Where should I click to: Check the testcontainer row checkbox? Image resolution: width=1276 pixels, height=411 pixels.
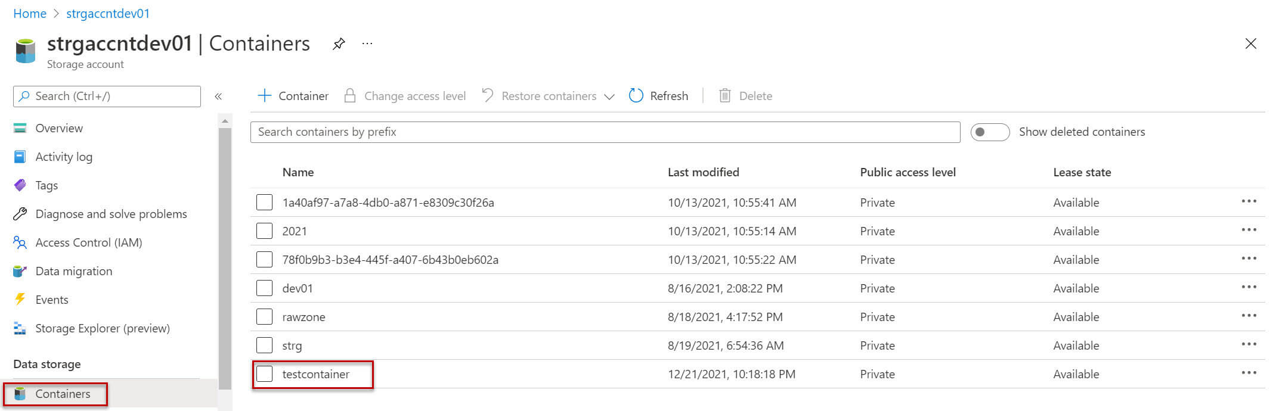click(264, 374)
